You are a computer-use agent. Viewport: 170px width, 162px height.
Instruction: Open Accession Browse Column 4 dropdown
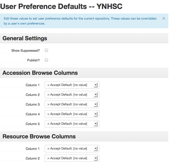72,114
